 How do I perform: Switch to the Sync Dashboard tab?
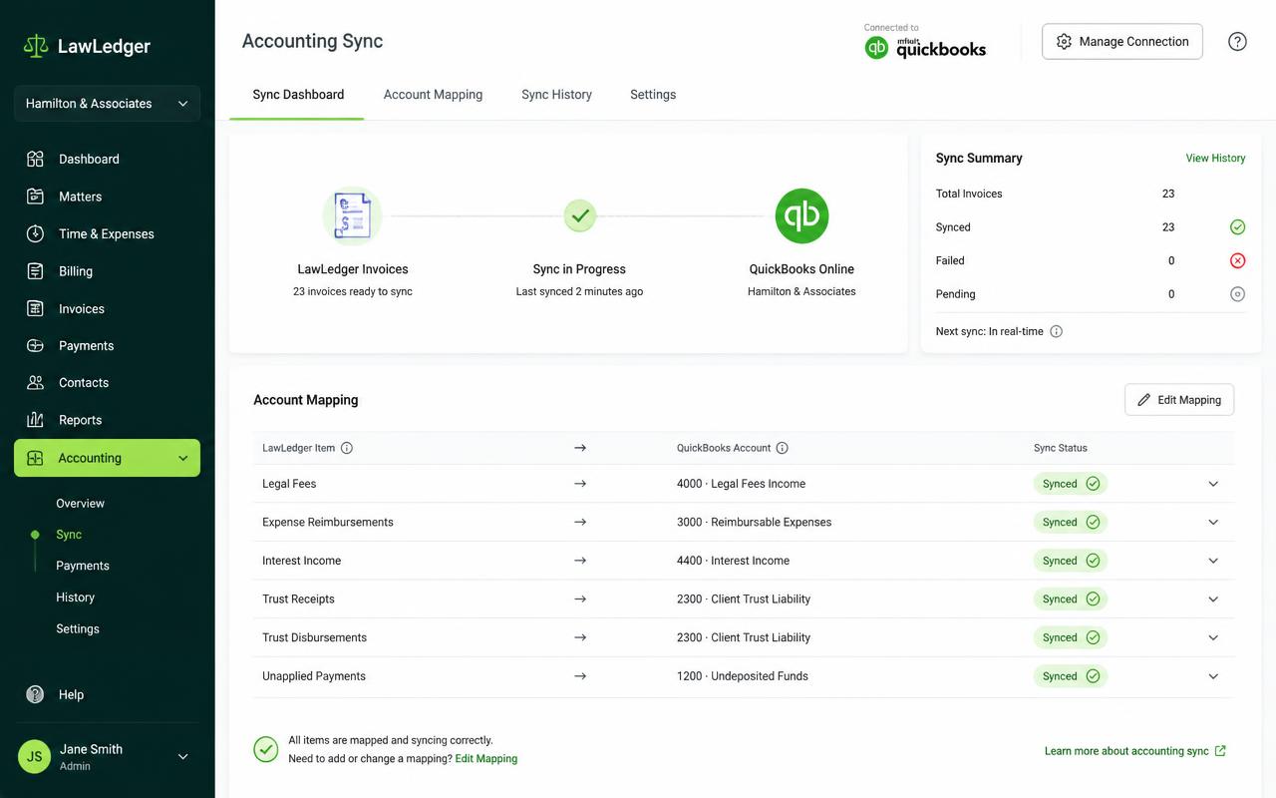298,95
